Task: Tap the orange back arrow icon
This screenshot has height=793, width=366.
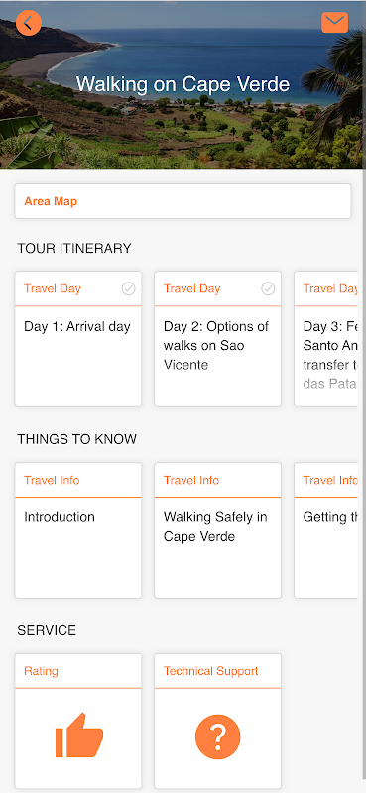Action: point(29,23)
